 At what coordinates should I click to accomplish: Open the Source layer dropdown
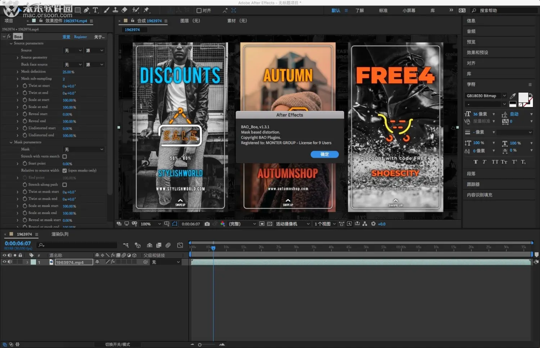click(x=73, y=50)
